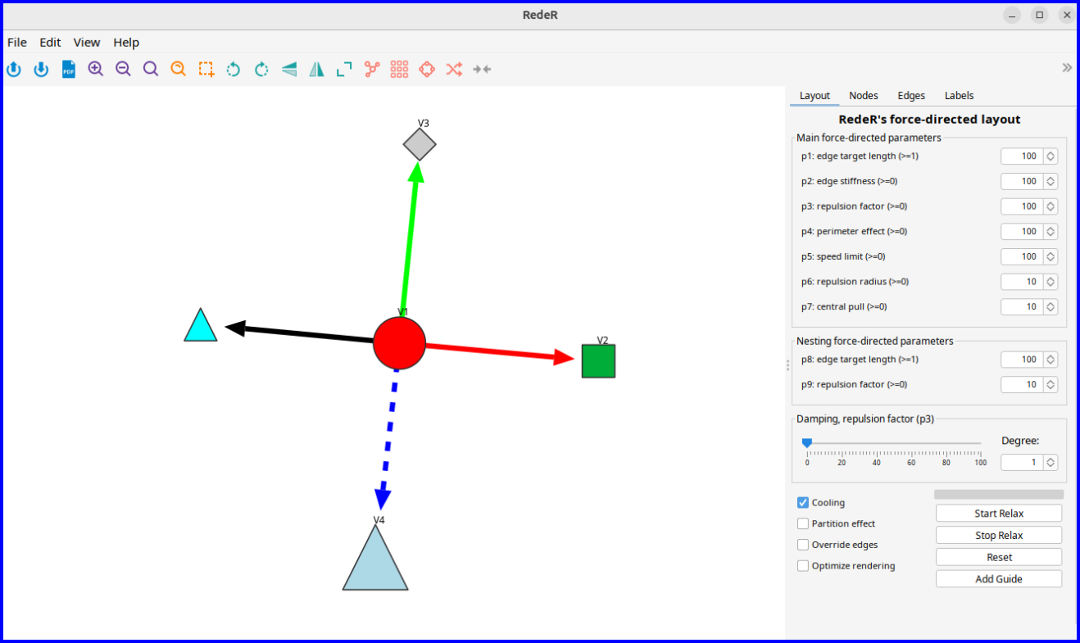Expand the hidden toolbar overflow chevron
This screenshot has height=643, width=1080.
coord(1067,68)
